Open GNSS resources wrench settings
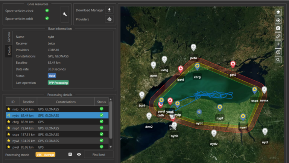Viewport: 289px width, 163px height. (x=65, y=14)
